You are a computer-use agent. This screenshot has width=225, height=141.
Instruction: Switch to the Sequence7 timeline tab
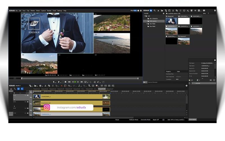[110, 89]
